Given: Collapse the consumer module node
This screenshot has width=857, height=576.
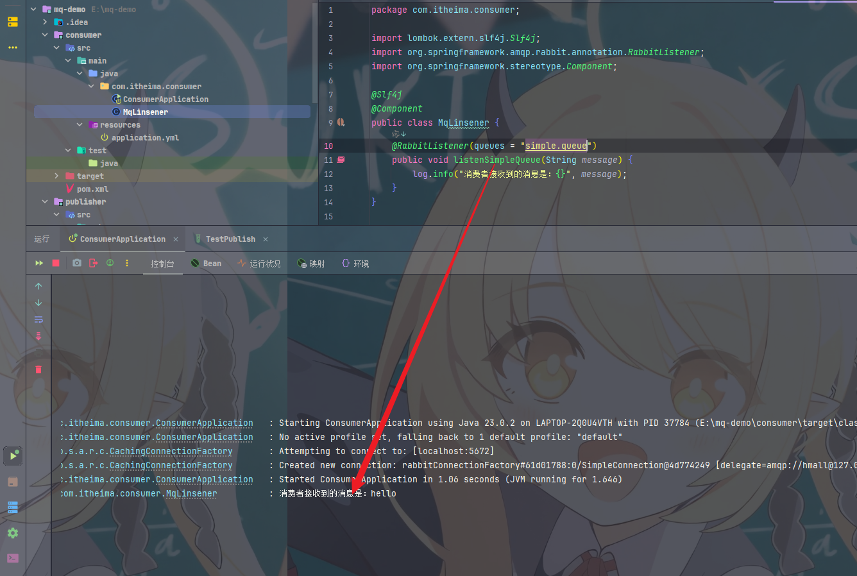Looking at the screenshot, I should 45,35.
